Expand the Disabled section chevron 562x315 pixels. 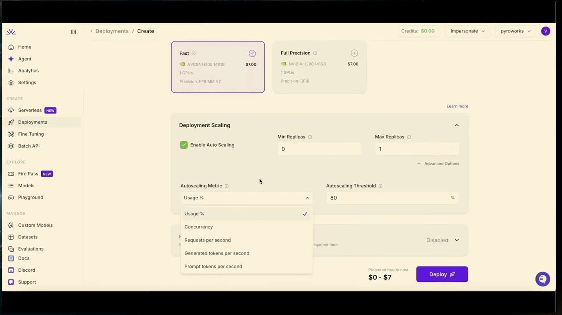click(x=457, y=240)
